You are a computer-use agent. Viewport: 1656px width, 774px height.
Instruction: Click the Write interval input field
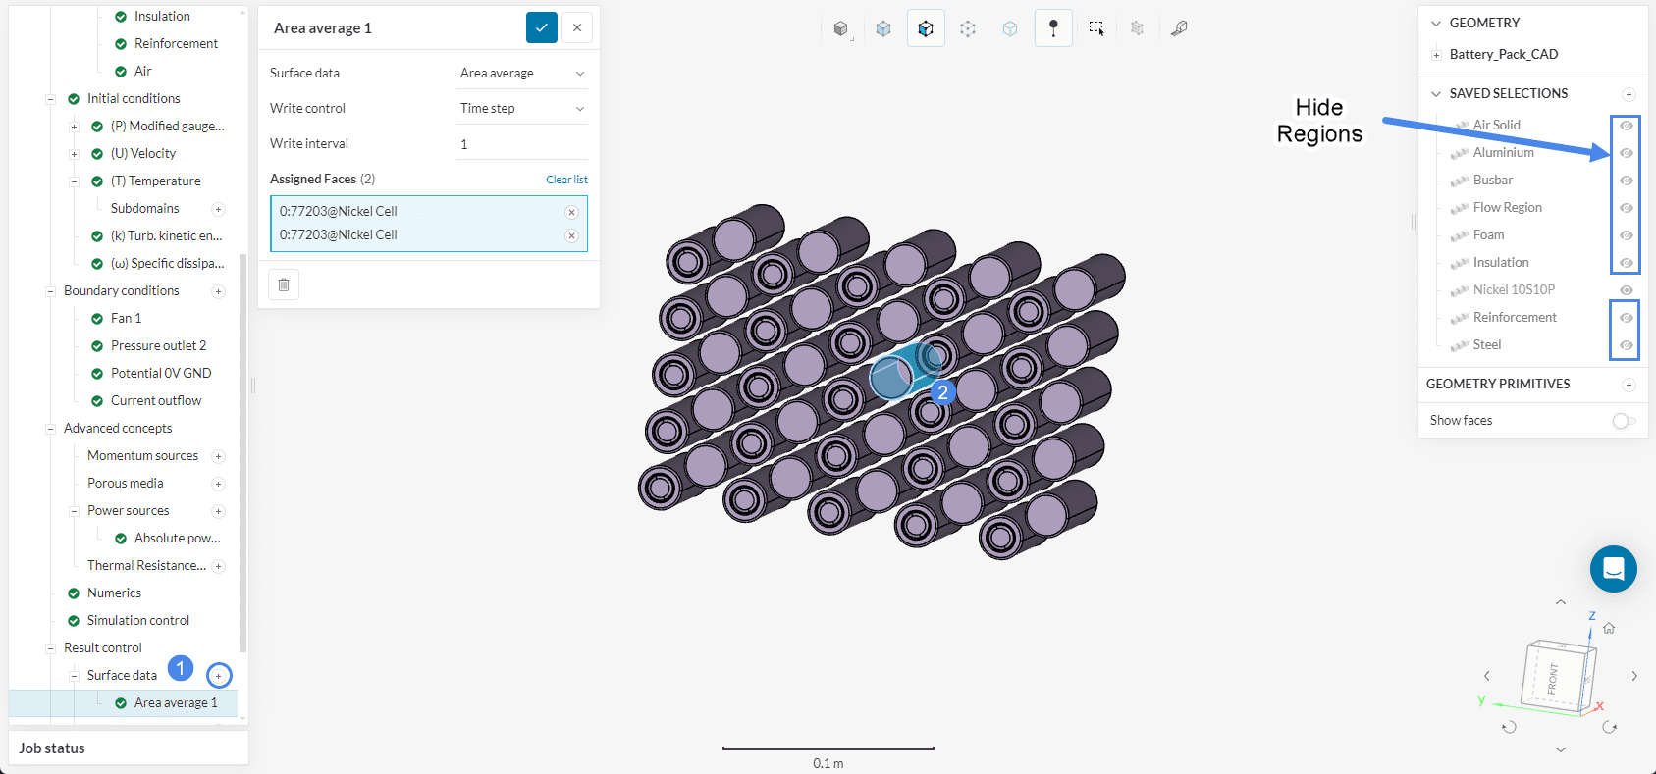521,144
